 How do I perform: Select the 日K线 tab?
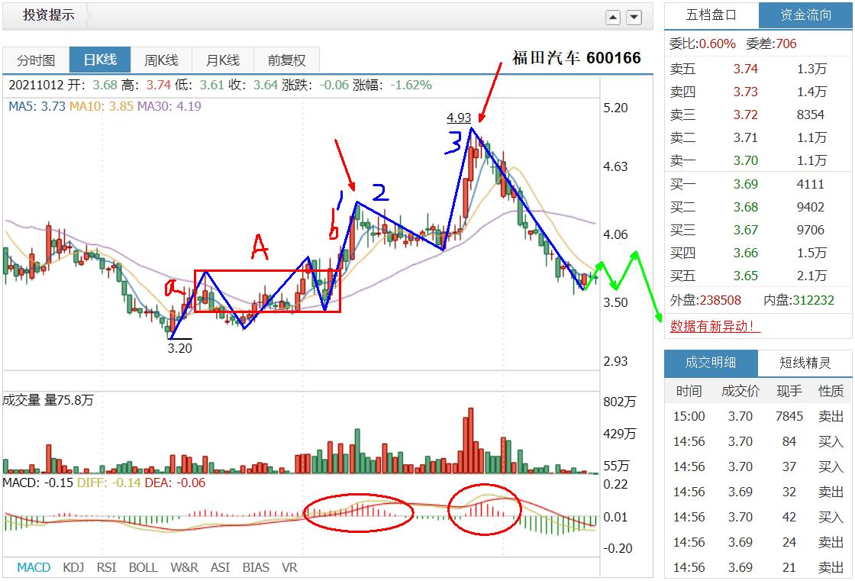pos(100,60)
